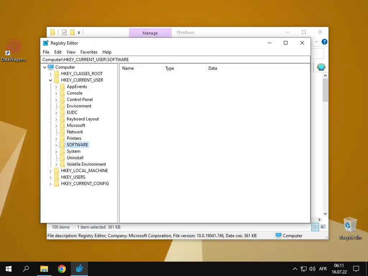Expand the Keyboard Layout key
The image size is (368, 276).
click(56, 119)
